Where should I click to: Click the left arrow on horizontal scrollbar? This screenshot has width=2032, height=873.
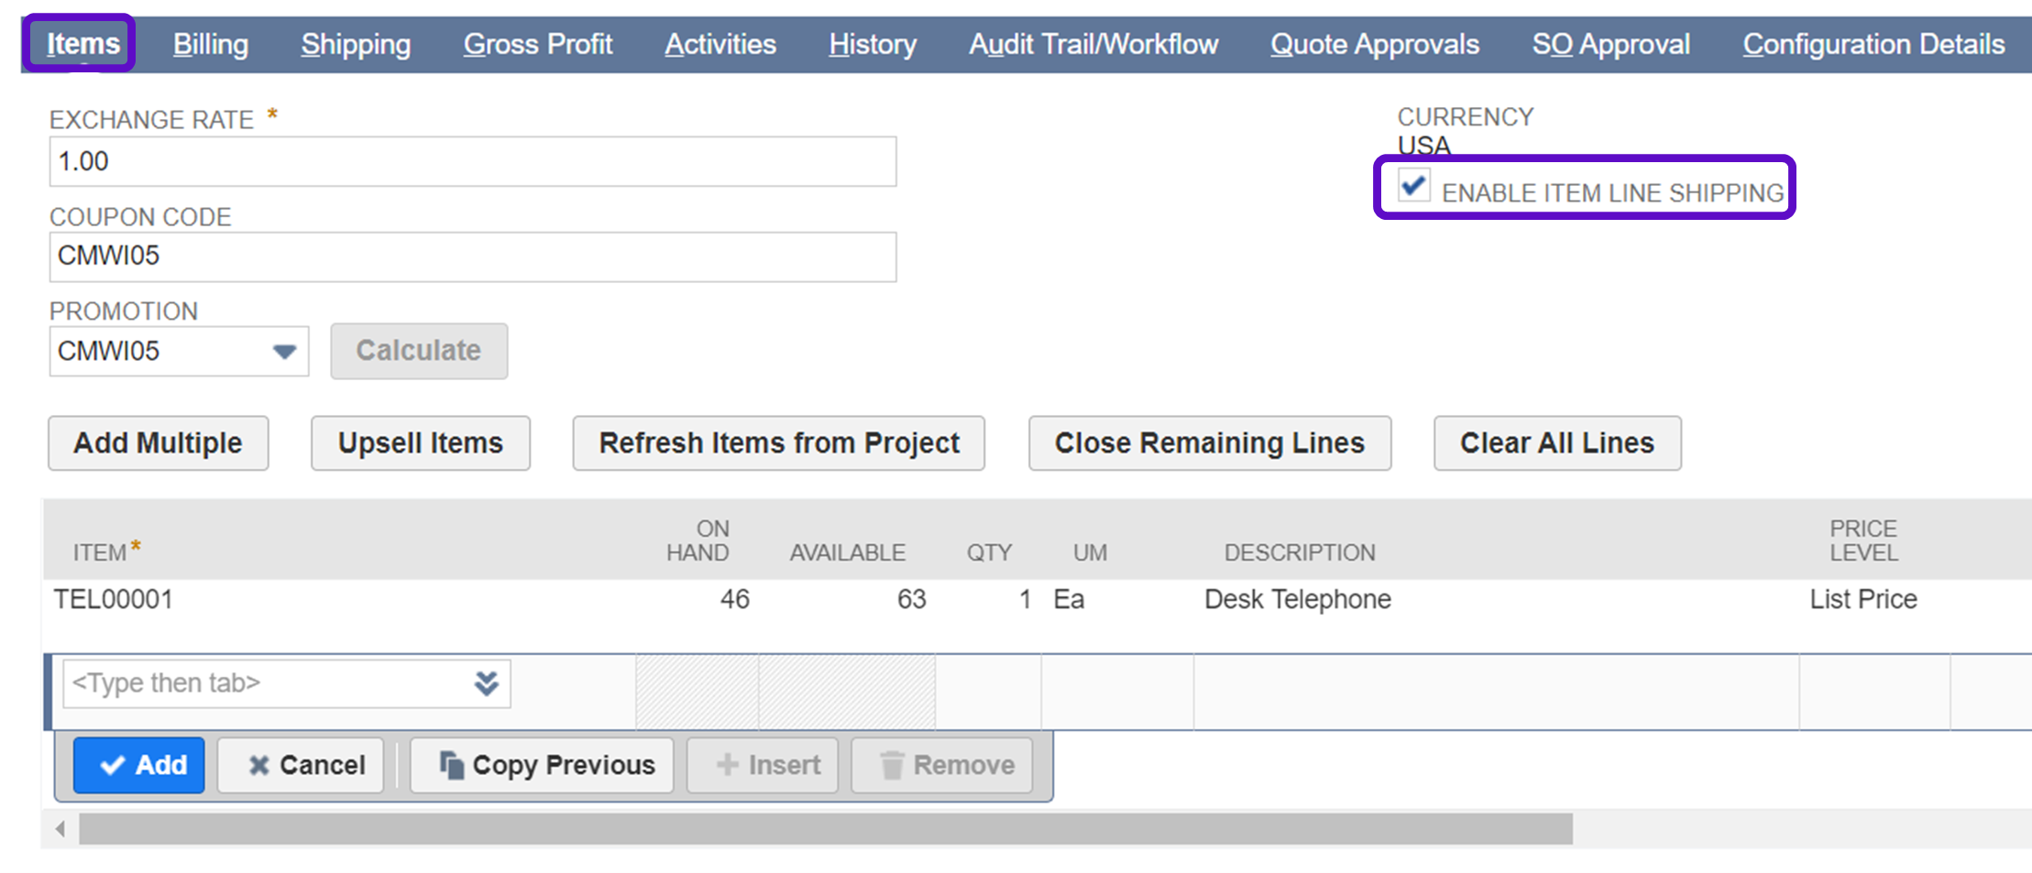(60, 829)
